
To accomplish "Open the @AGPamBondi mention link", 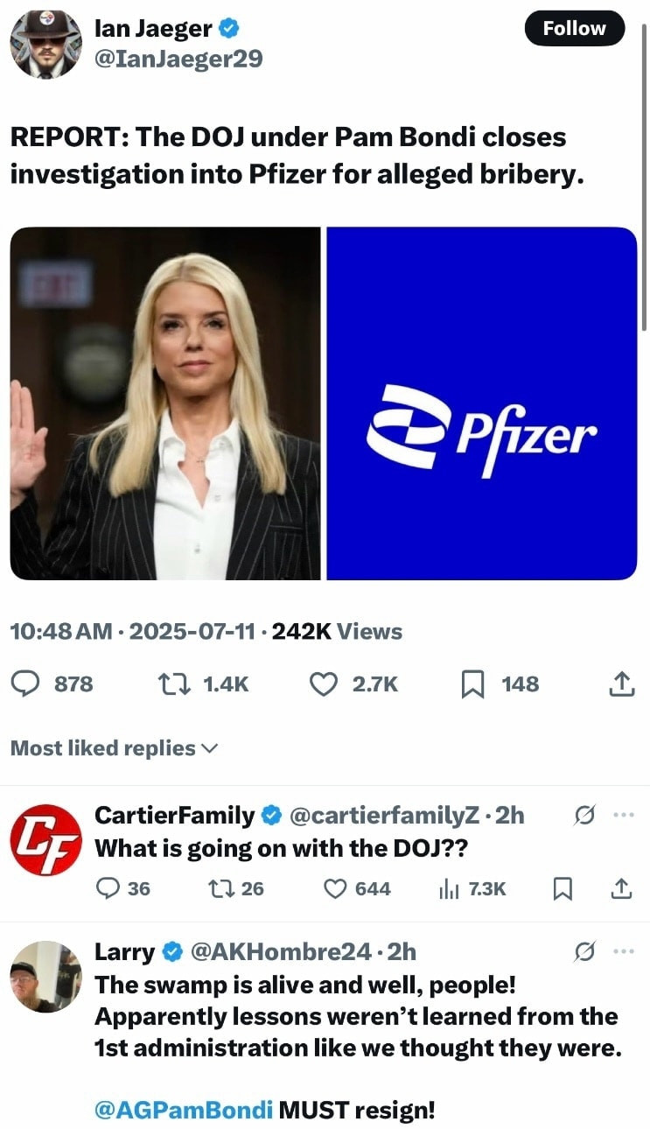I will tap(183, 1111).
